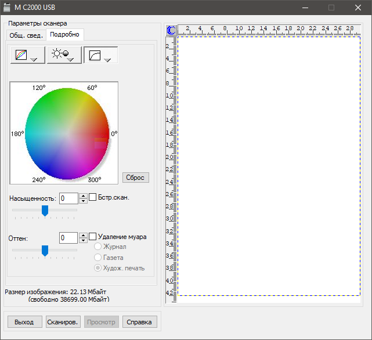
Task: Decrease Насыщенность with the down arrow
Action: pos(84,201)
